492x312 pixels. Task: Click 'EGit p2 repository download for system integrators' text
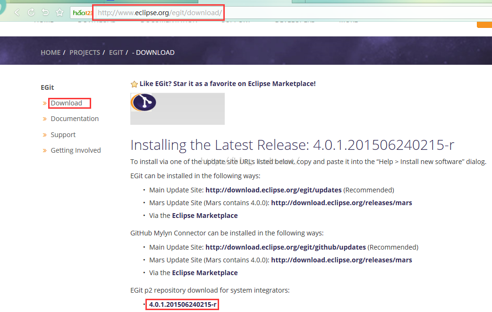210,290
